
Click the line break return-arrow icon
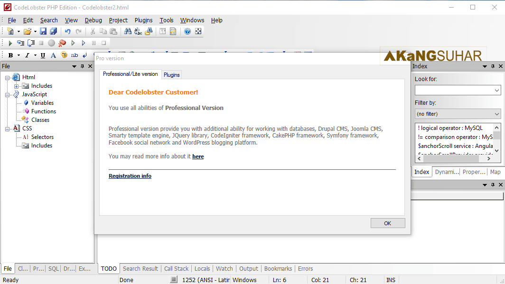pos(84,55)
